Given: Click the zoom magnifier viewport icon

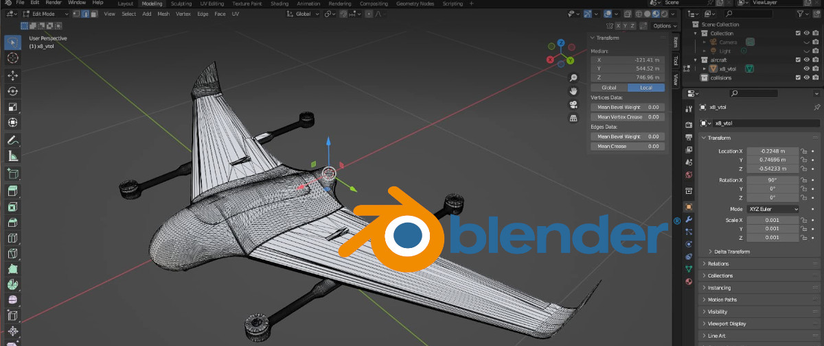Looking at the screenshot, I should 573,77.
